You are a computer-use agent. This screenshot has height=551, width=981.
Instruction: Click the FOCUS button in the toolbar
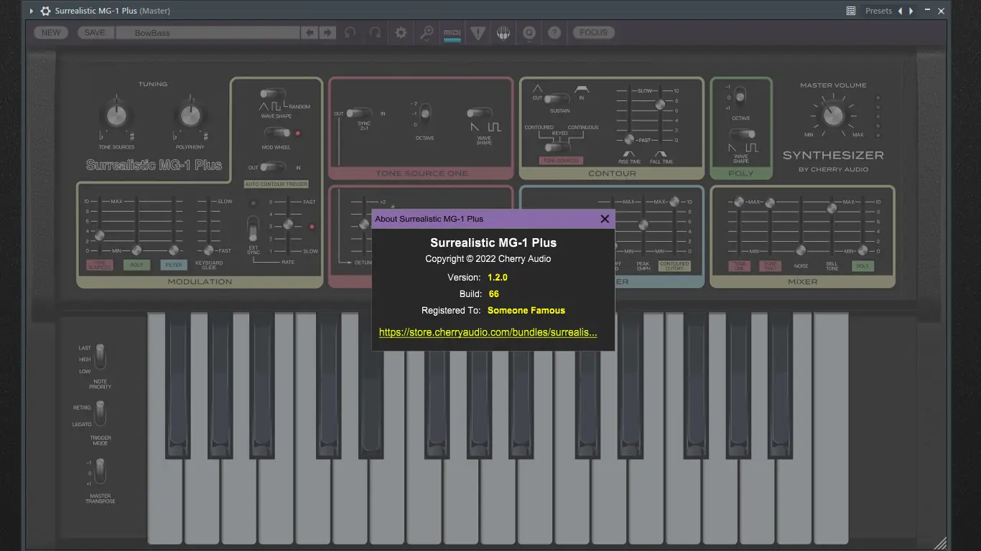(x=592, y=32)
